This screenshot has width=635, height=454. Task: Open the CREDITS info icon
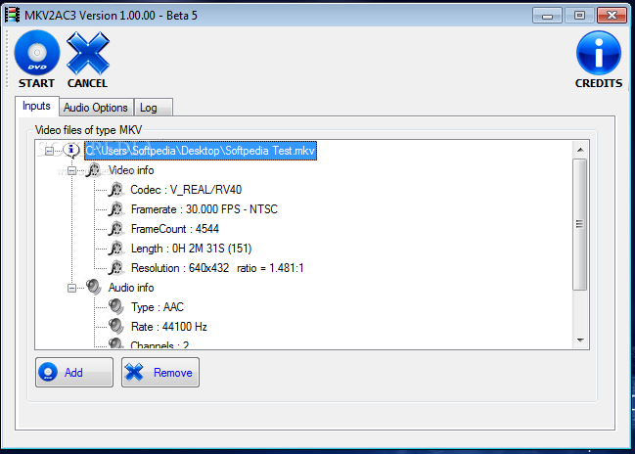599,53
